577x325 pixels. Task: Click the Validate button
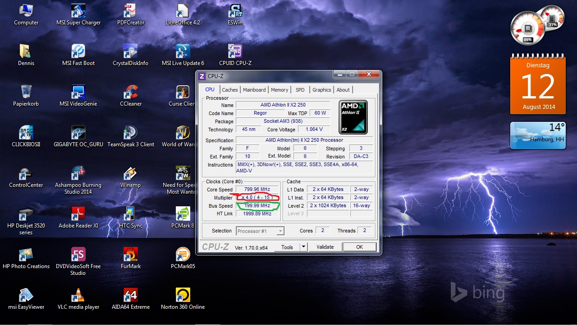[325, 247]
